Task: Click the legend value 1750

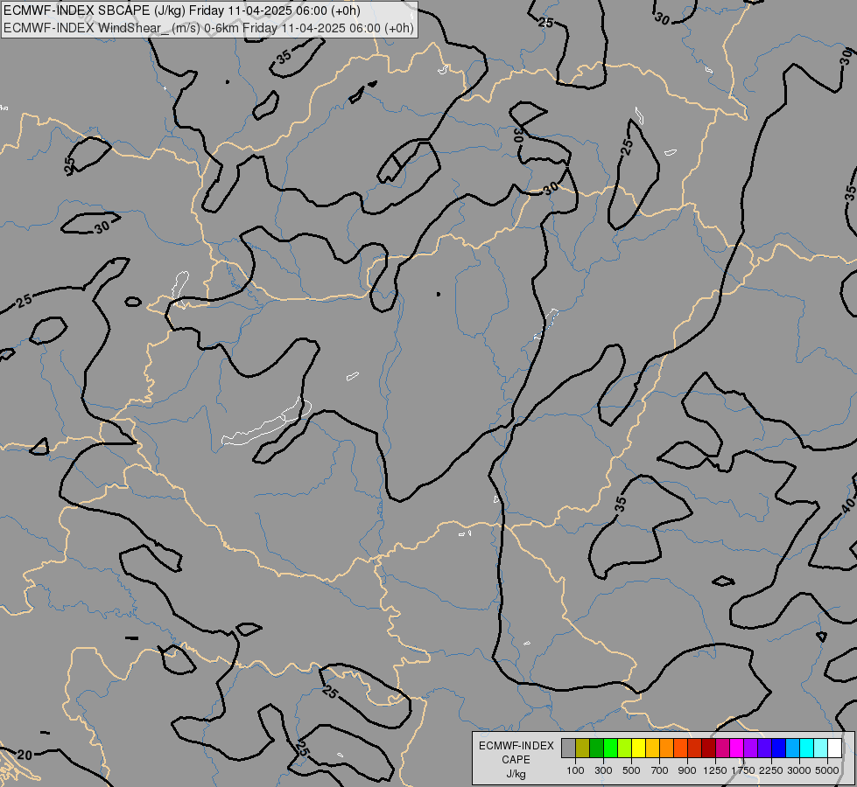Action: point(743,770)
